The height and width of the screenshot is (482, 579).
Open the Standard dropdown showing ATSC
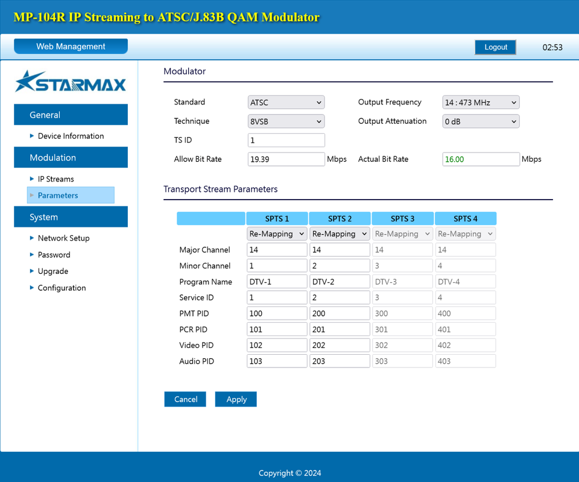[x=286, y=102]
